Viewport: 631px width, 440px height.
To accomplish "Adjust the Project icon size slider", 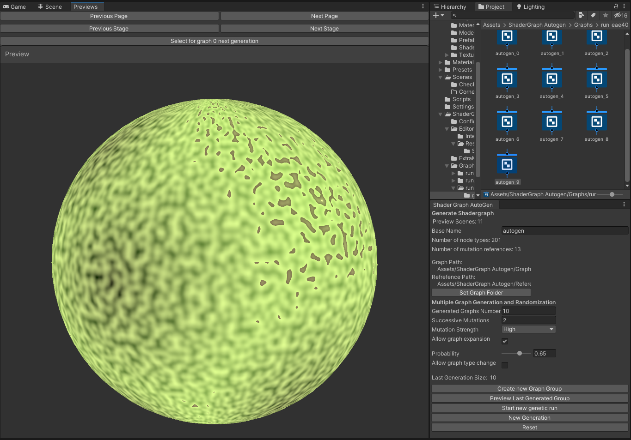I will (612, 194).
